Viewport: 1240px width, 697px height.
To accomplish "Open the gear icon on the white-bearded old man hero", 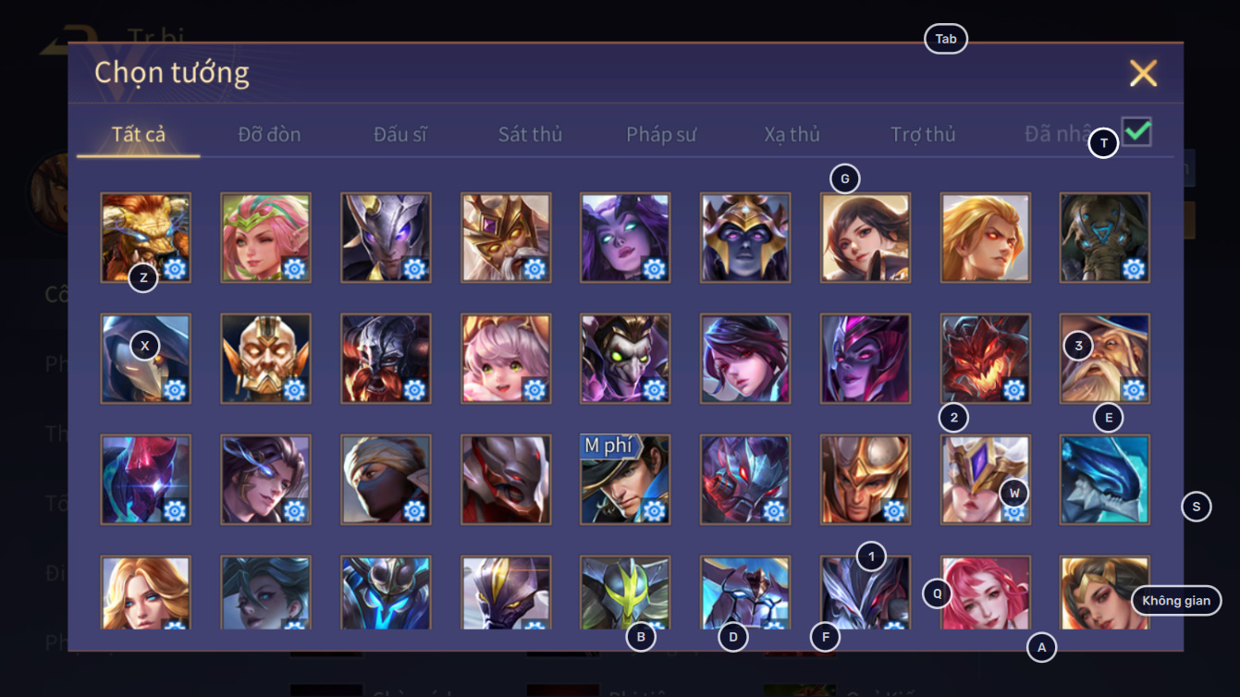I will [x=1134, y=390].
